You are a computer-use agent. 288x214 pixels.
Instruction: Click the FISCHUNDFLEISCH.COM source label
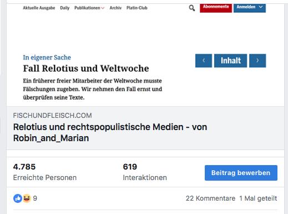click(x=52, y=116)
